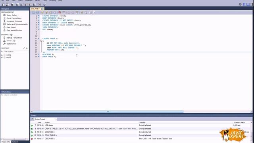Toggle continue on SQL error
The width and height of the screenshot is (254, 143).
pyautogui.click(x=60, y=12)
